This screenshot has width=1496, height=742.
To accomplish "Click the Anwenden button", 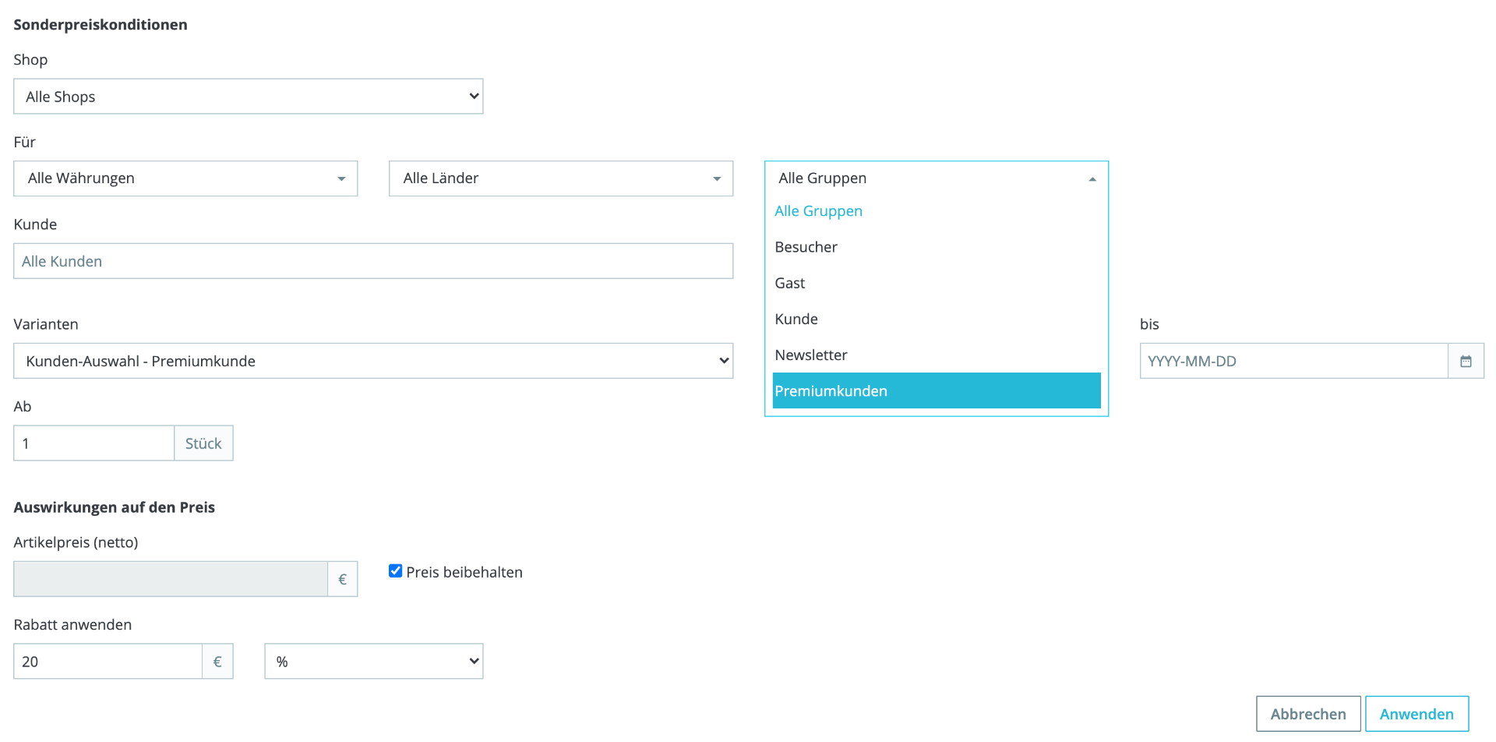I will click(x=1417, y=714).
